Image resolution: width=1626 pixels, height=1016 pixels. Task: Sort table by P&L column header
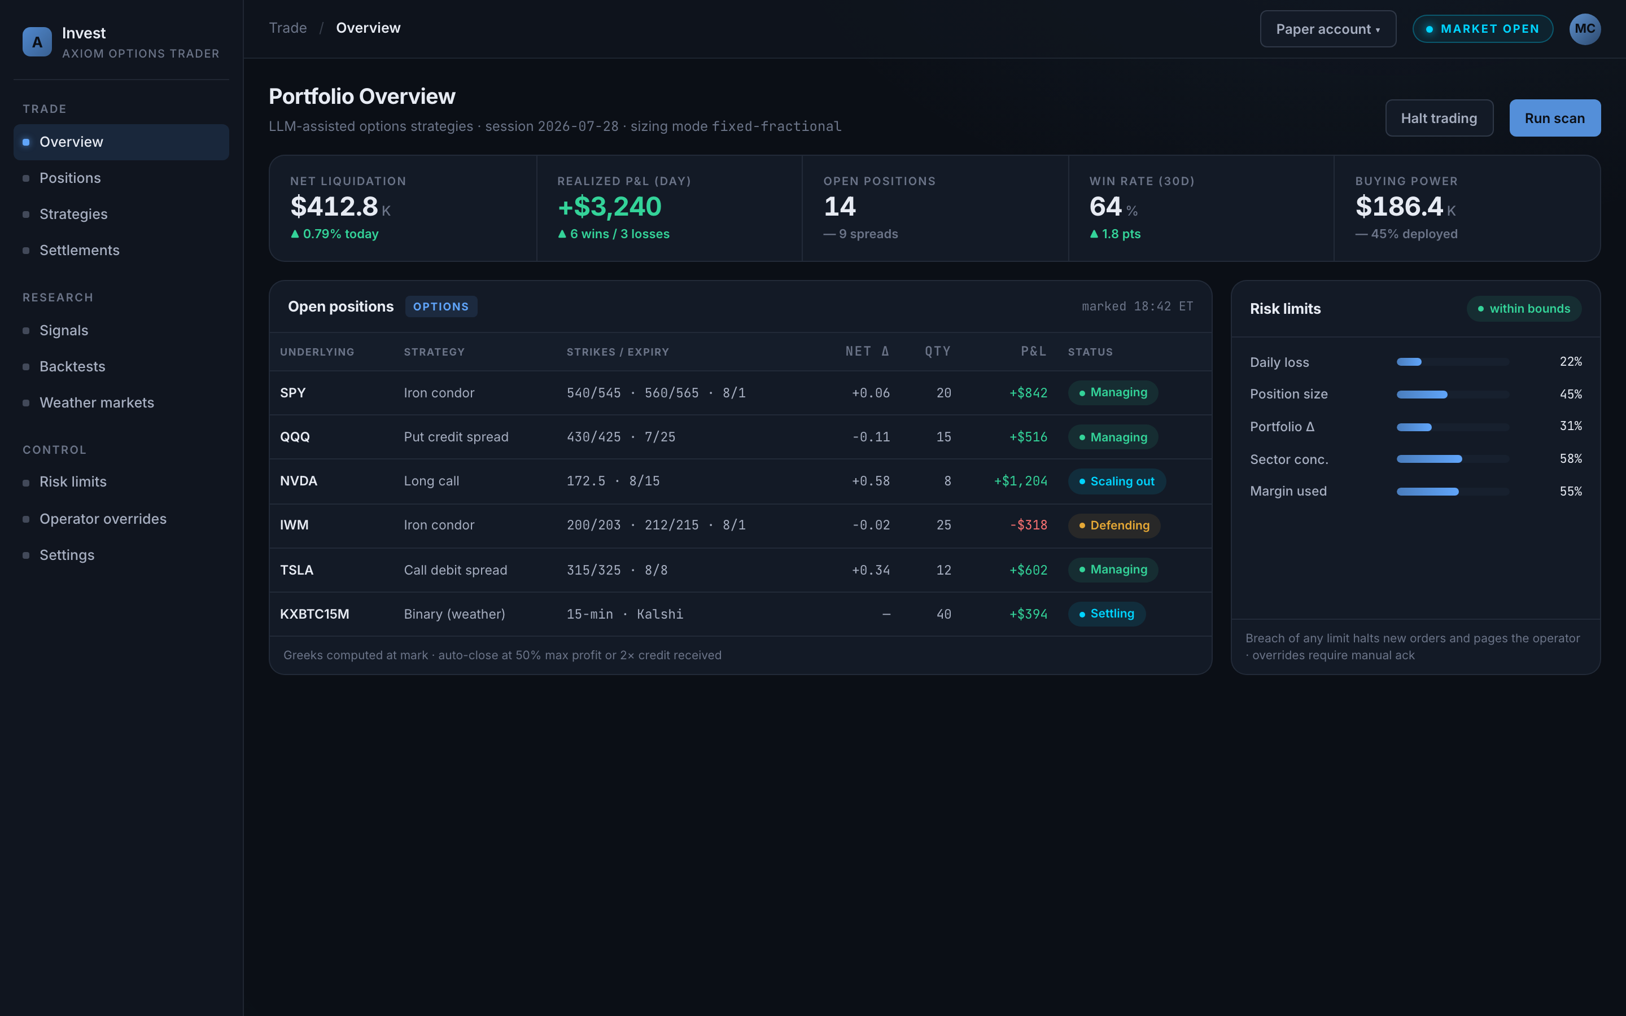1033,352
